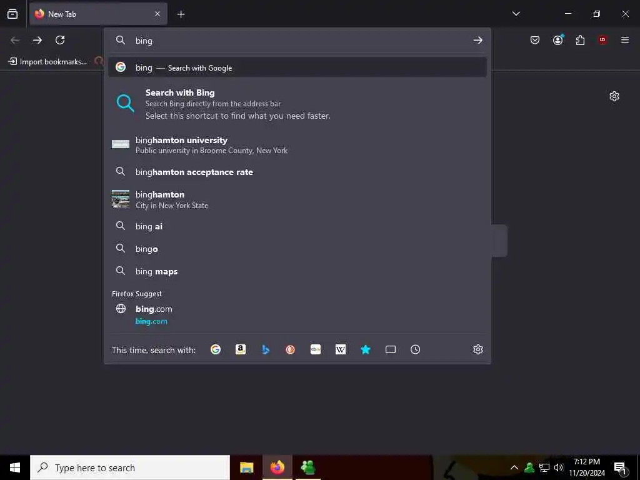Image resolution: width=640 pixels, height=480 pixels.
Task: Close the New Tab tab
Action: [x=157, y=14]
